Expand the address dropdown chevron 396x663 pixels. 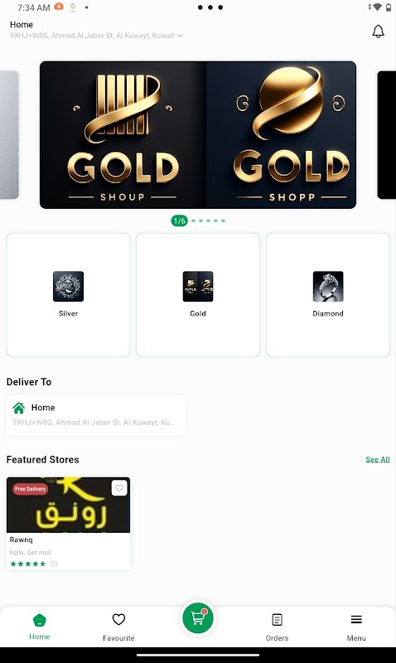180,36
